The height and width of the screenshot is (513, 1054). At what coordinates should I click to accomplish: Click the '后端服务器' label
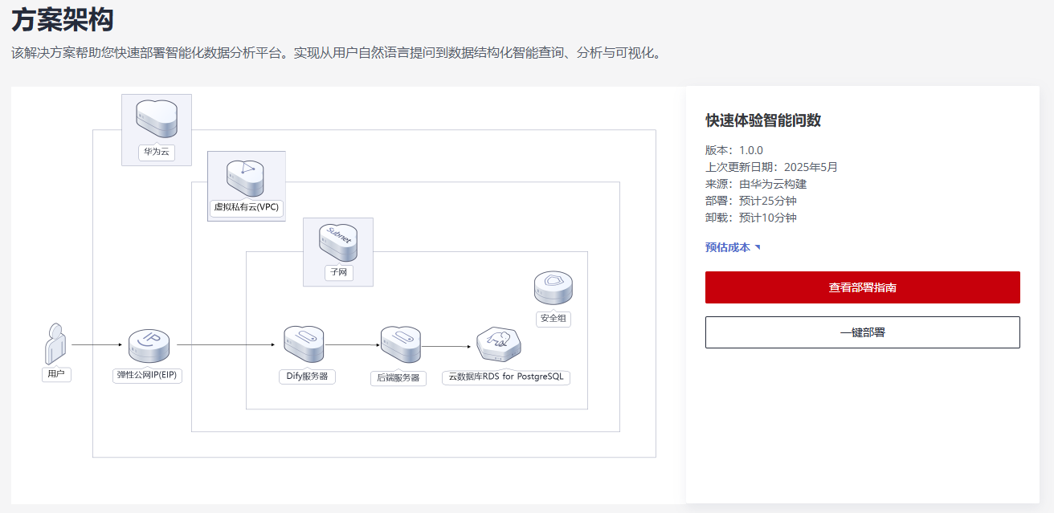[398, 377]
